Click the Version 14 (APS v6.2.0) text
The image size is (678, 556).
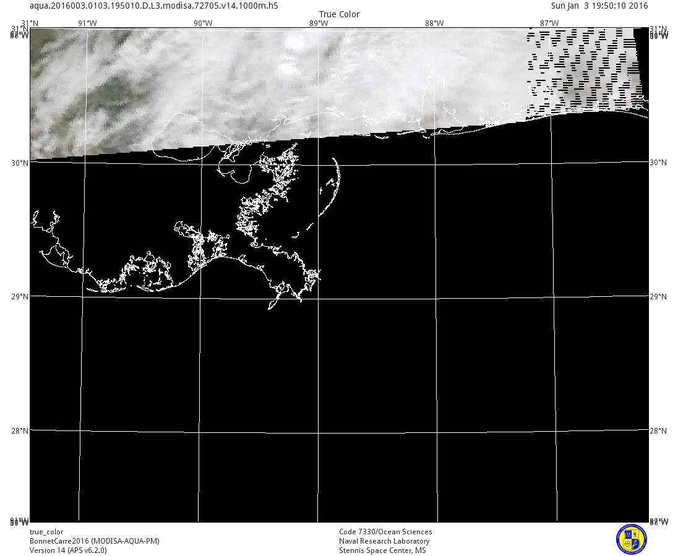click(x=68, y=550)
